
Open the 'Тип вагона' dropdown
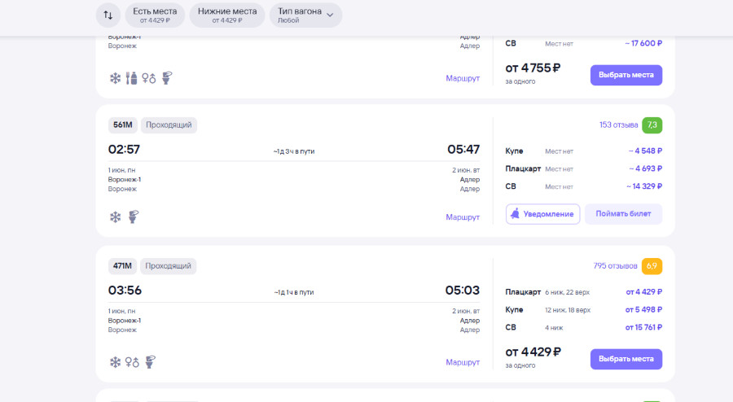[305, 15]
